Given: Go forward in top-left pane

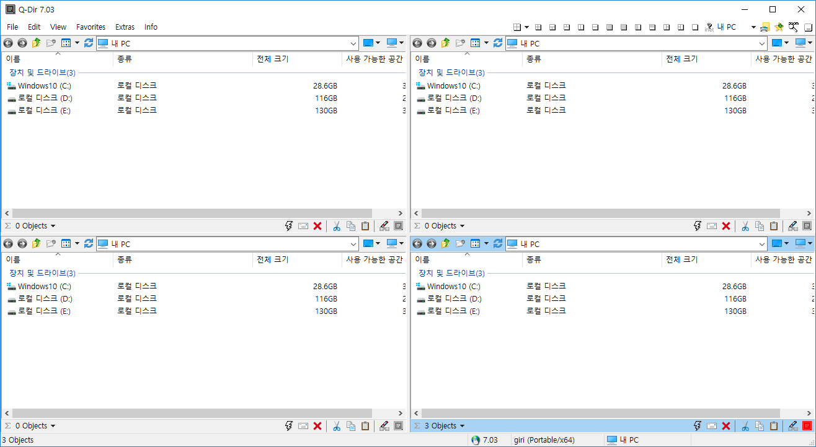Looking at the screenshot, I should point(22,43).
